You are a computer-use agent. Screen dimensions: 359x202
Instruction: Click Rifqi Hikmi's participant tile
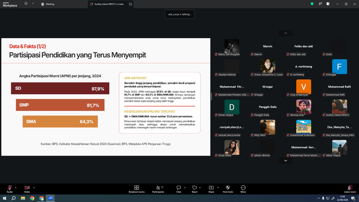pos(268,128)
